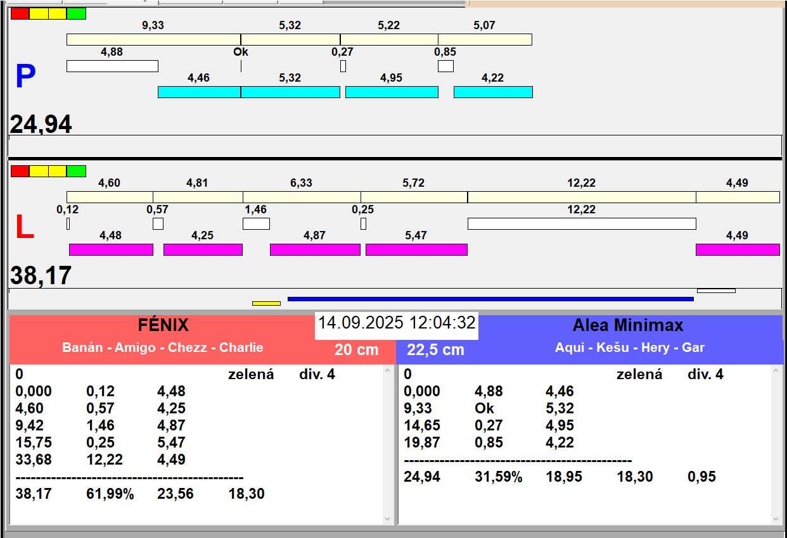Click the red light in lane L

pyautogui.click(x=20, y=171)
